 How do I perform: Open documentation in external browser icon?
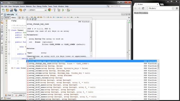coord(33,19)
